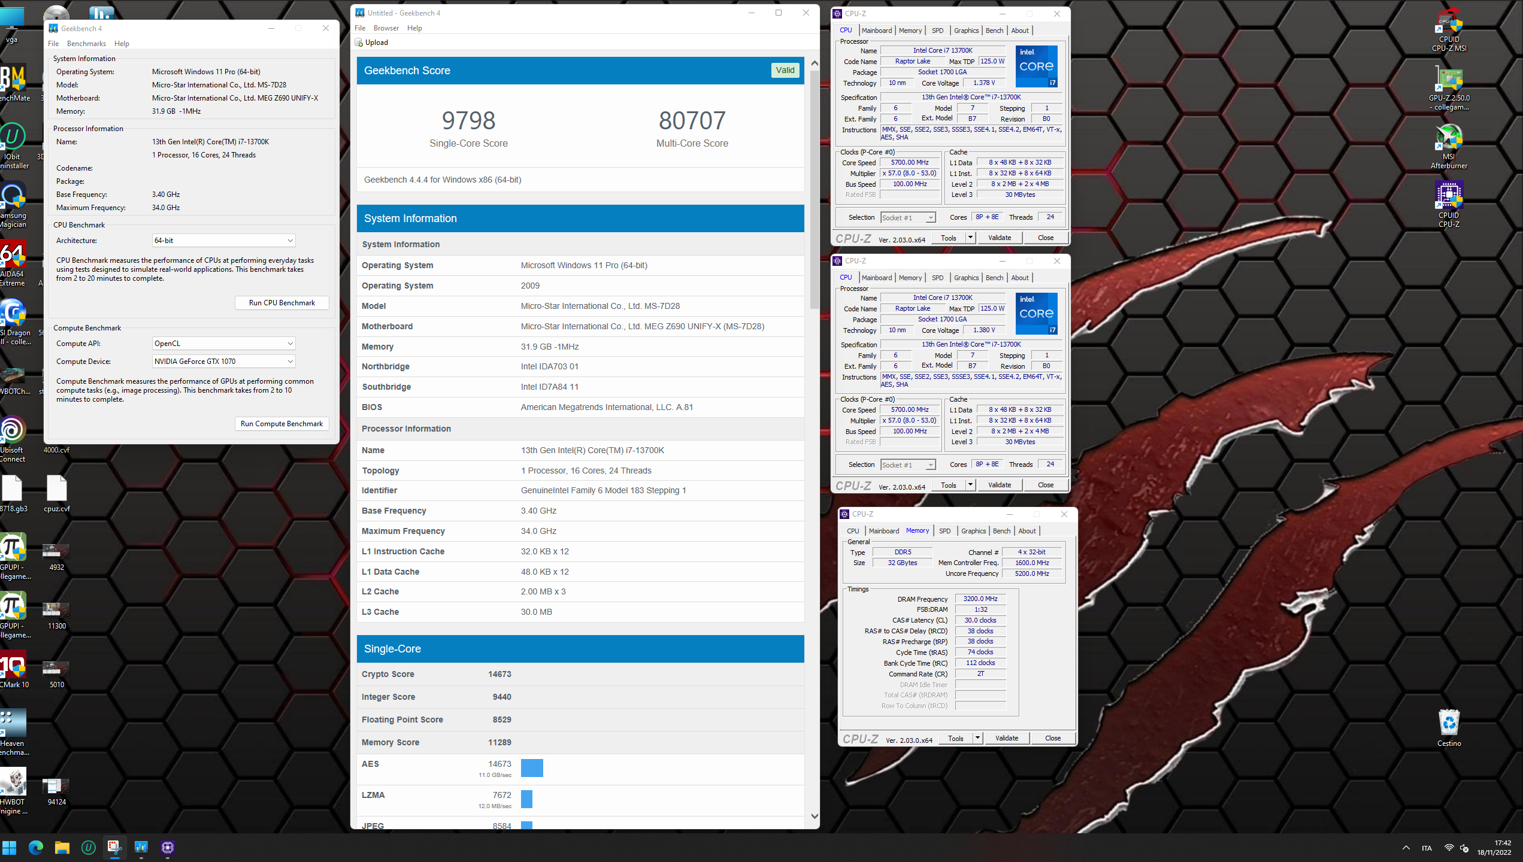Switch to Geekbench in the taskbar
Image resolution: width=1523 pixels, height=862 pixels.
(141, 848)
